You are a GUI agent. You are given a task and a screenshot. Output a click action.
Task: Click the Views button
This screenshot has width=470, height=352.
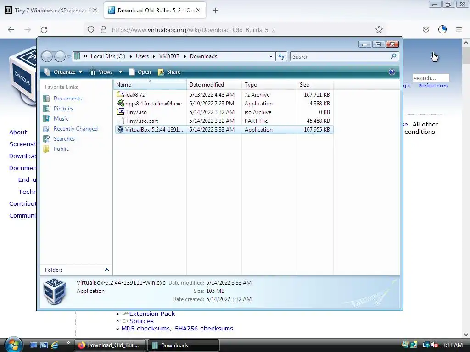(x=101, y=72)
